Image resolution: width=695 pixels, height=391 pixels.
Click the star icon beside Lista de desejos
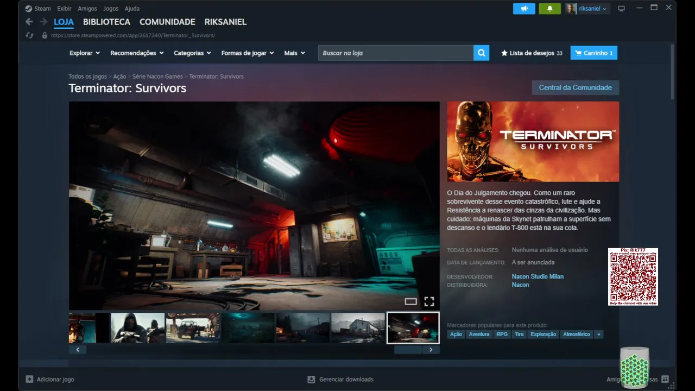[504, 53]
